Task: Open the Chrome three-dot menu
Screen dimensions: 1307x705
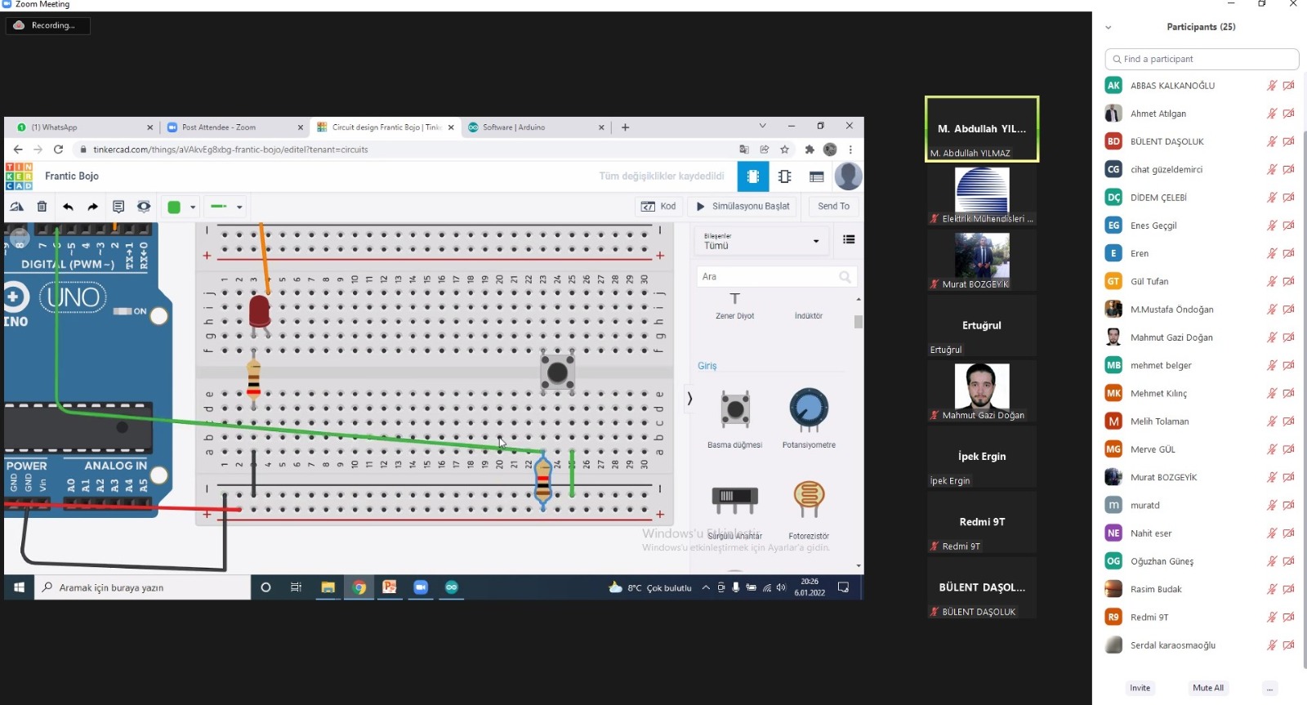Action: tap(850, 149)
